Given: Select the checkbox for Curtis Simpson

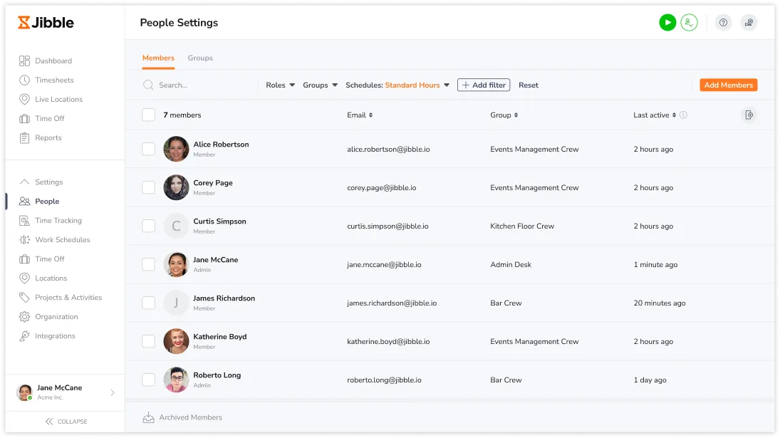Looking at the screenshot, I should point(148,226).
